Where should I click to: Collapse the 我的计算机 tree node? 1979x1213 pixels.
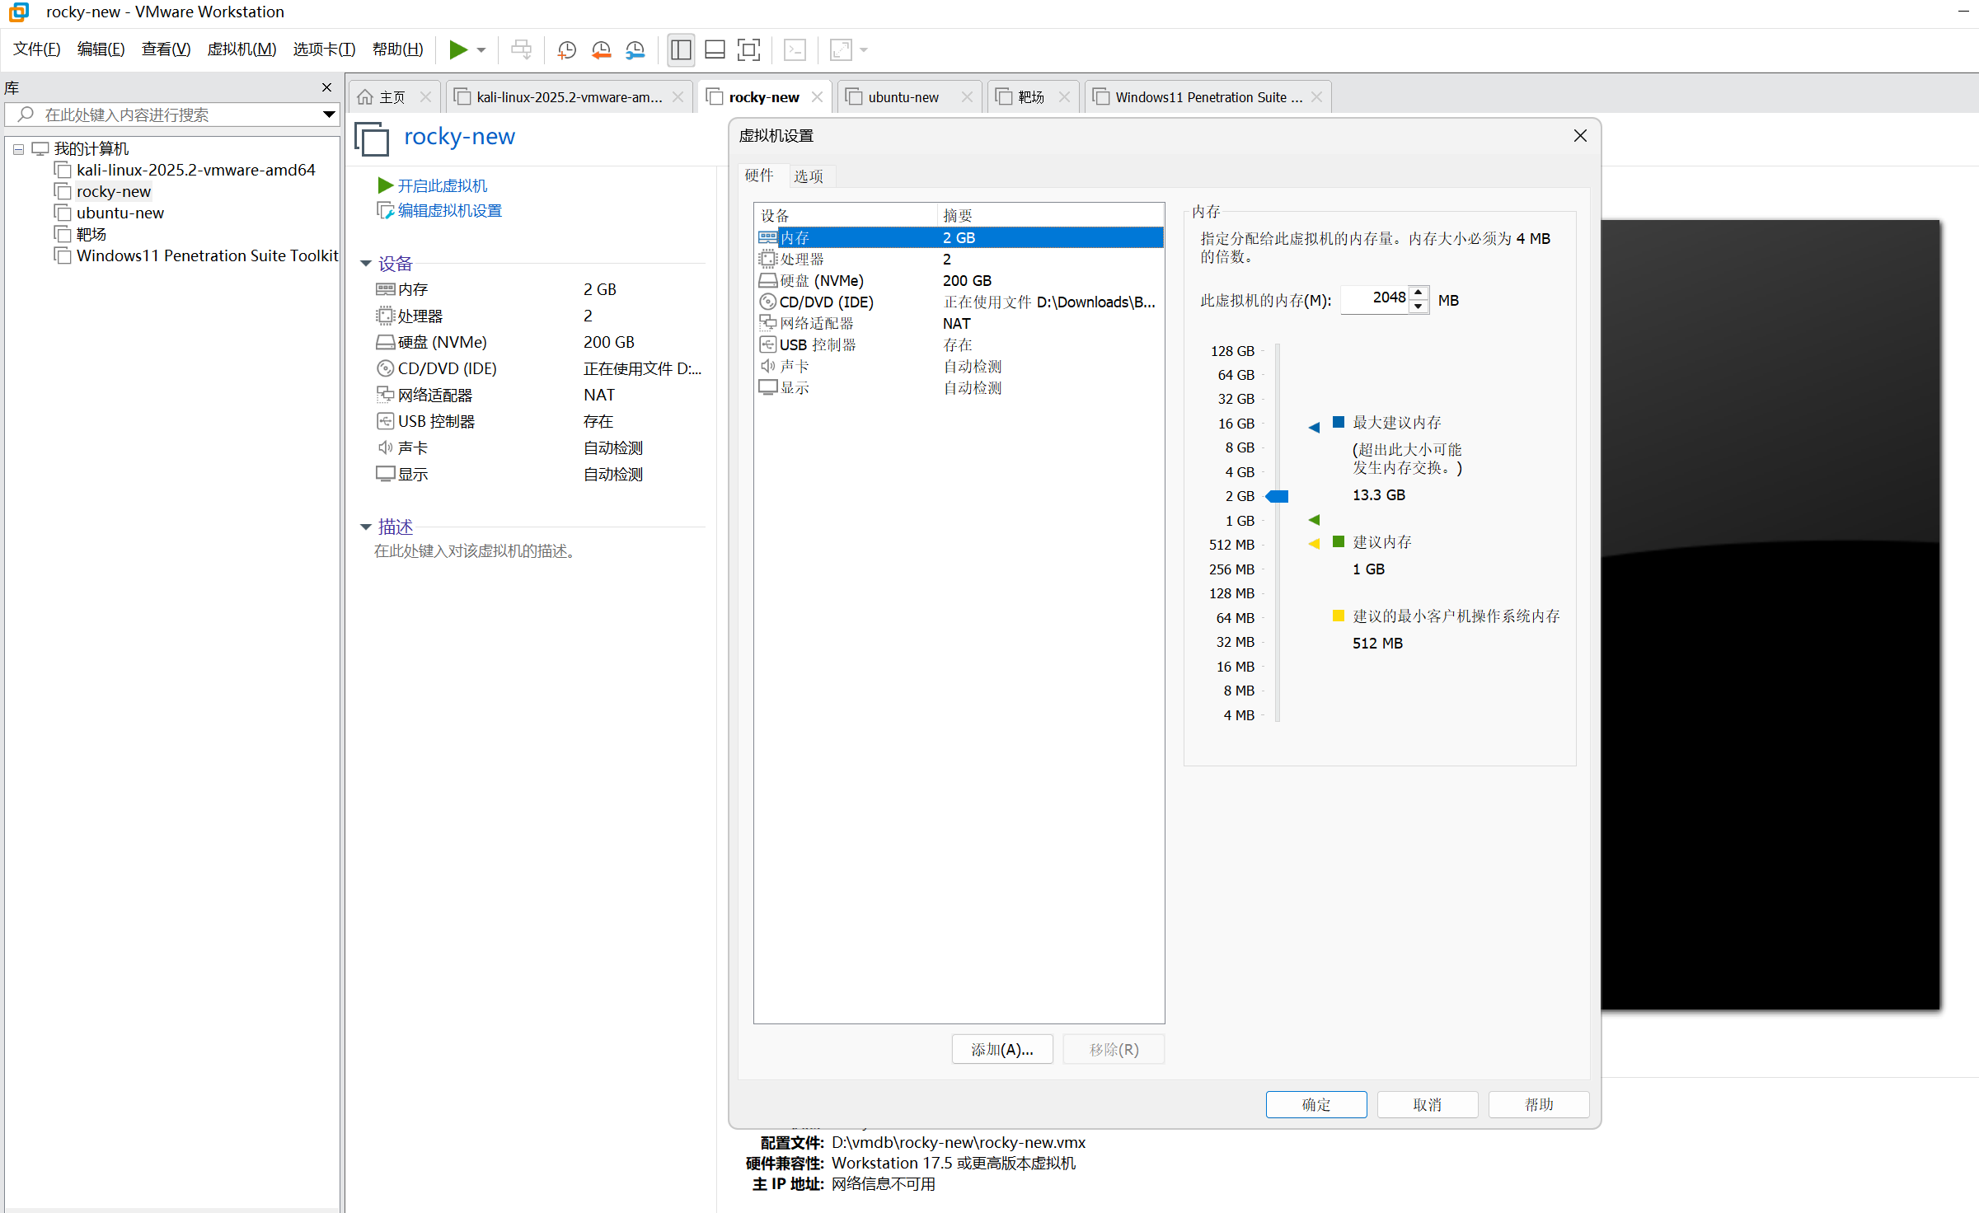[18, 149]
